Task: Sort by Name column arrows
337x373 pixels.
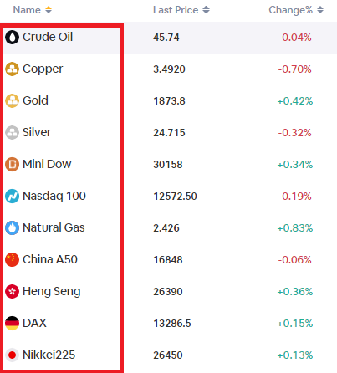Action: [x=49, y=10]
